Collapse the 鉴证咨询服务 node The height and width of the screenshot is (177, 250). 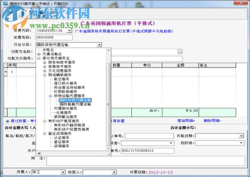pos(45,134)
